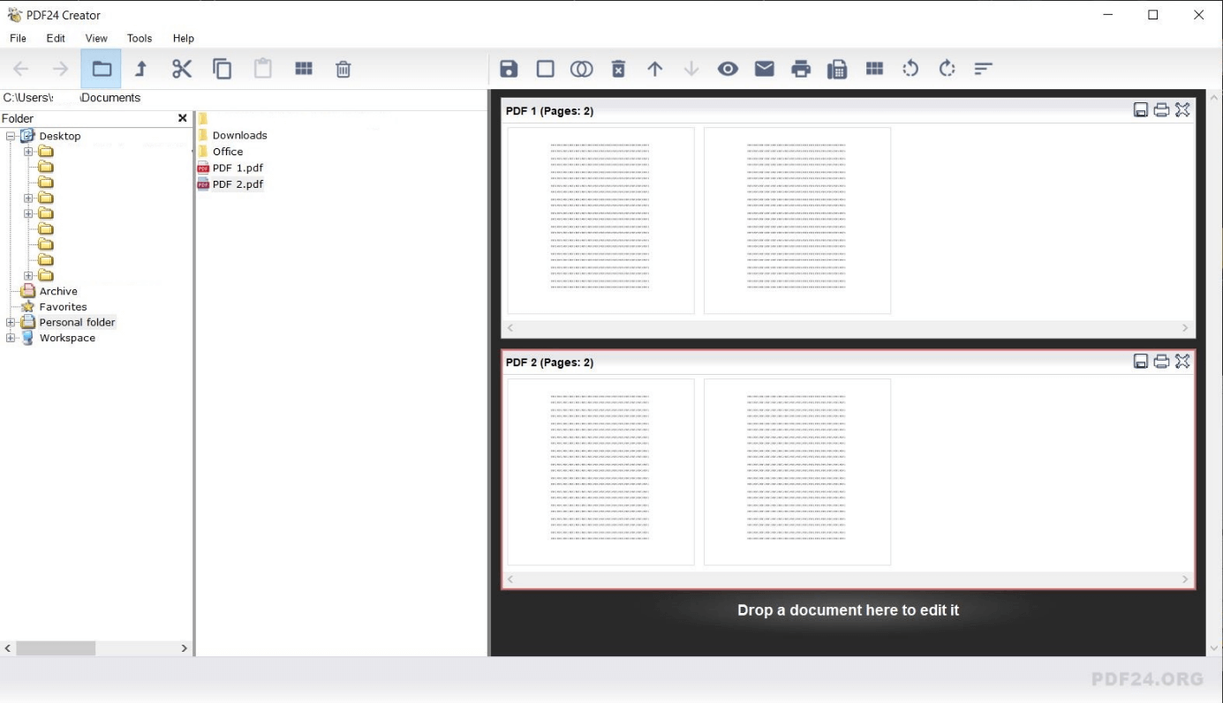The width and height of the screenshot is (1223, 703).
Task: Click the PDF 2 (Pages: 2) header
Action: [549, 363]
